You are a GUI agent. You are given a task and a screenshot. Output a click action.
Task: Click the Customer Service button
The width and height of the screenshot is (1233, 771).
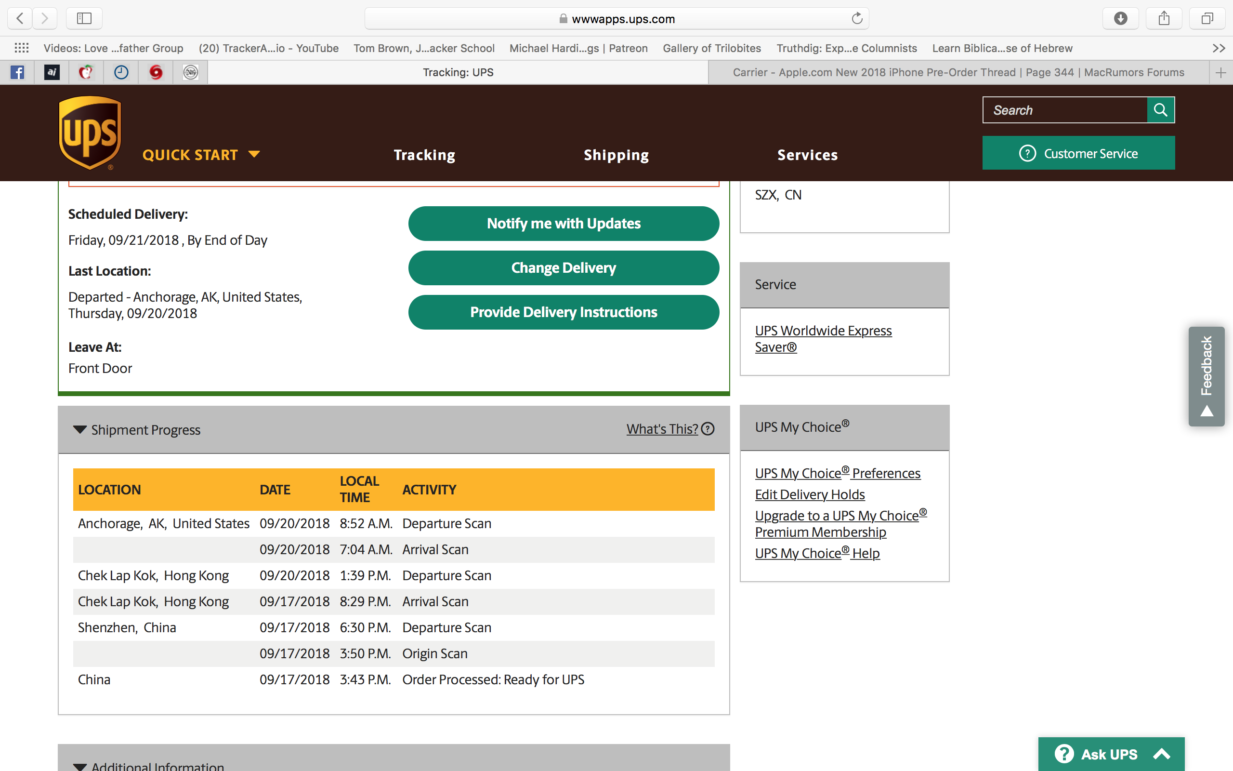coord(1078,153)
